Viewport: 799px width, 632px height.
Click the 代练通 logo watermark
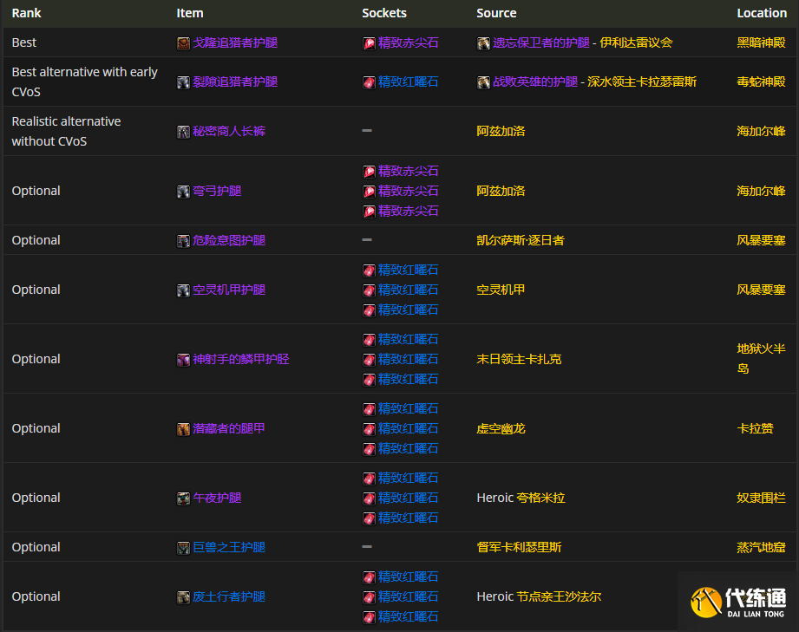point(738,602)
